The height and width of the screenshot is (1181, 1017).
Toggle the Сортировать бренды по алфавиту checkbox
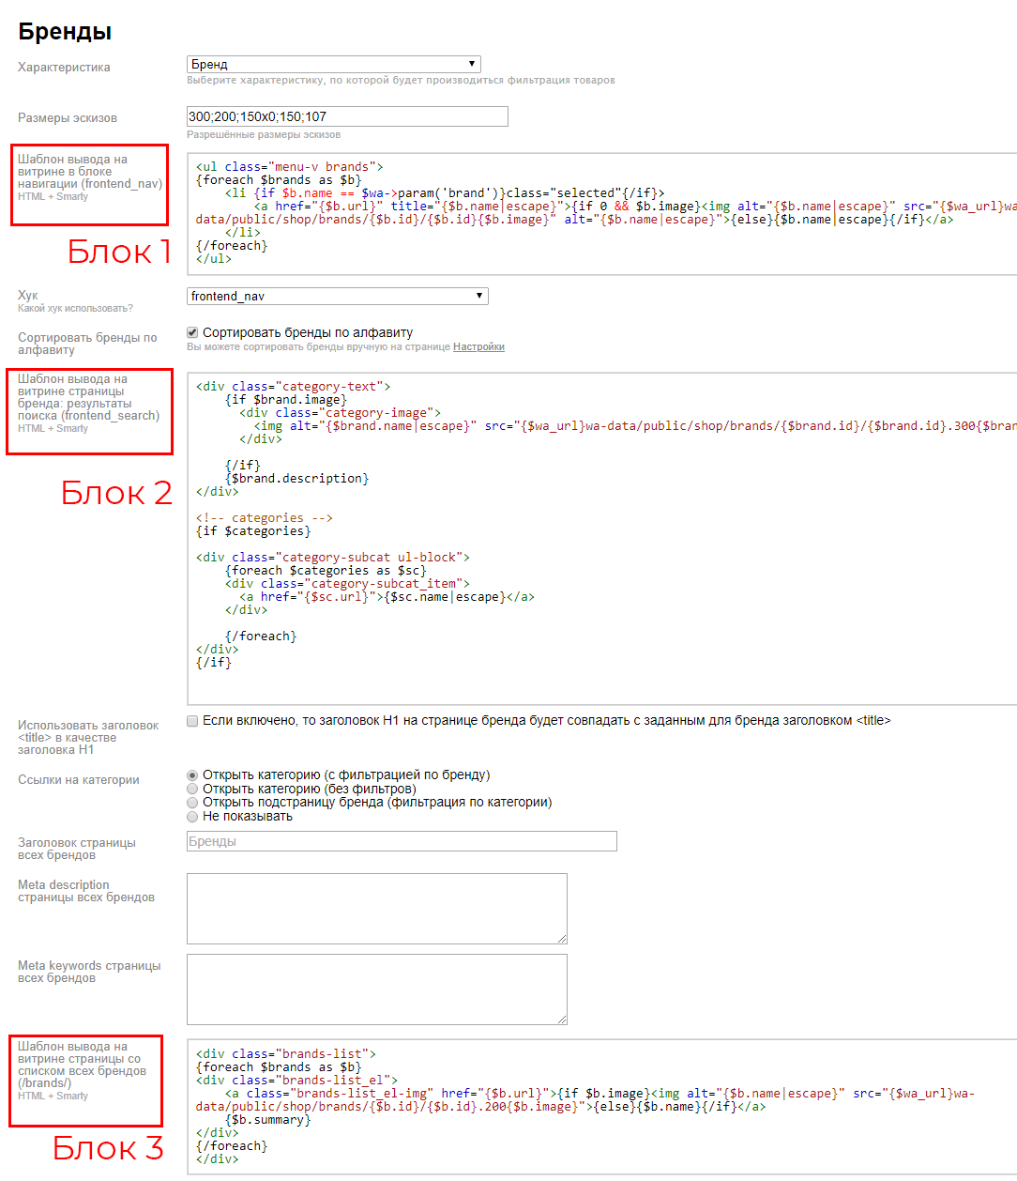click(x=192, y=332)
